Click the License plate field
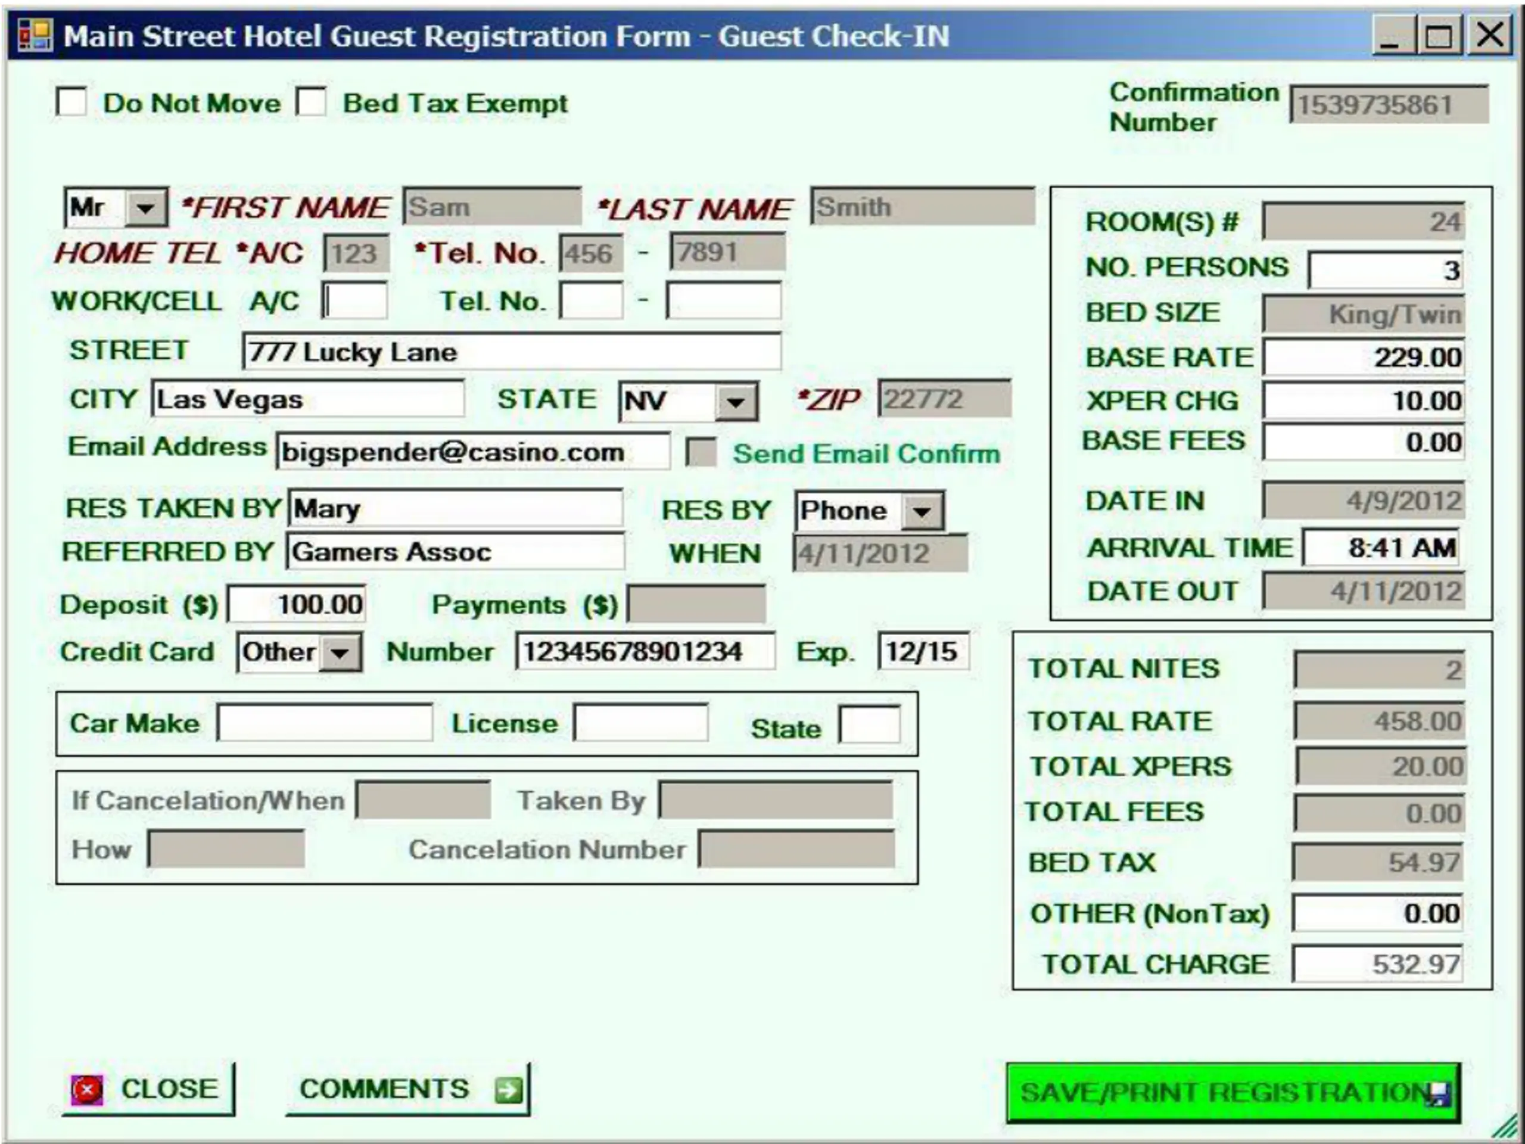Viewport: 1525px width, 1144px height. tap(640, 723)
